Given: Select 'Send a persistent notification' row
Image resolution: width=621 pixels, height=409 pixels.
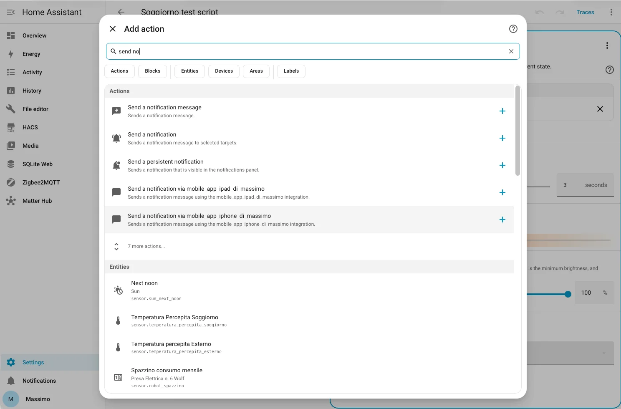Looking at the screenshot, I should [x=309, y=165].
